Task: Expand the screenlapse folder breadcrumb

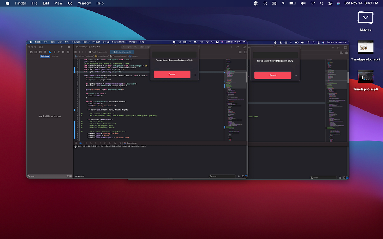Action: click(x=101, y=56)
